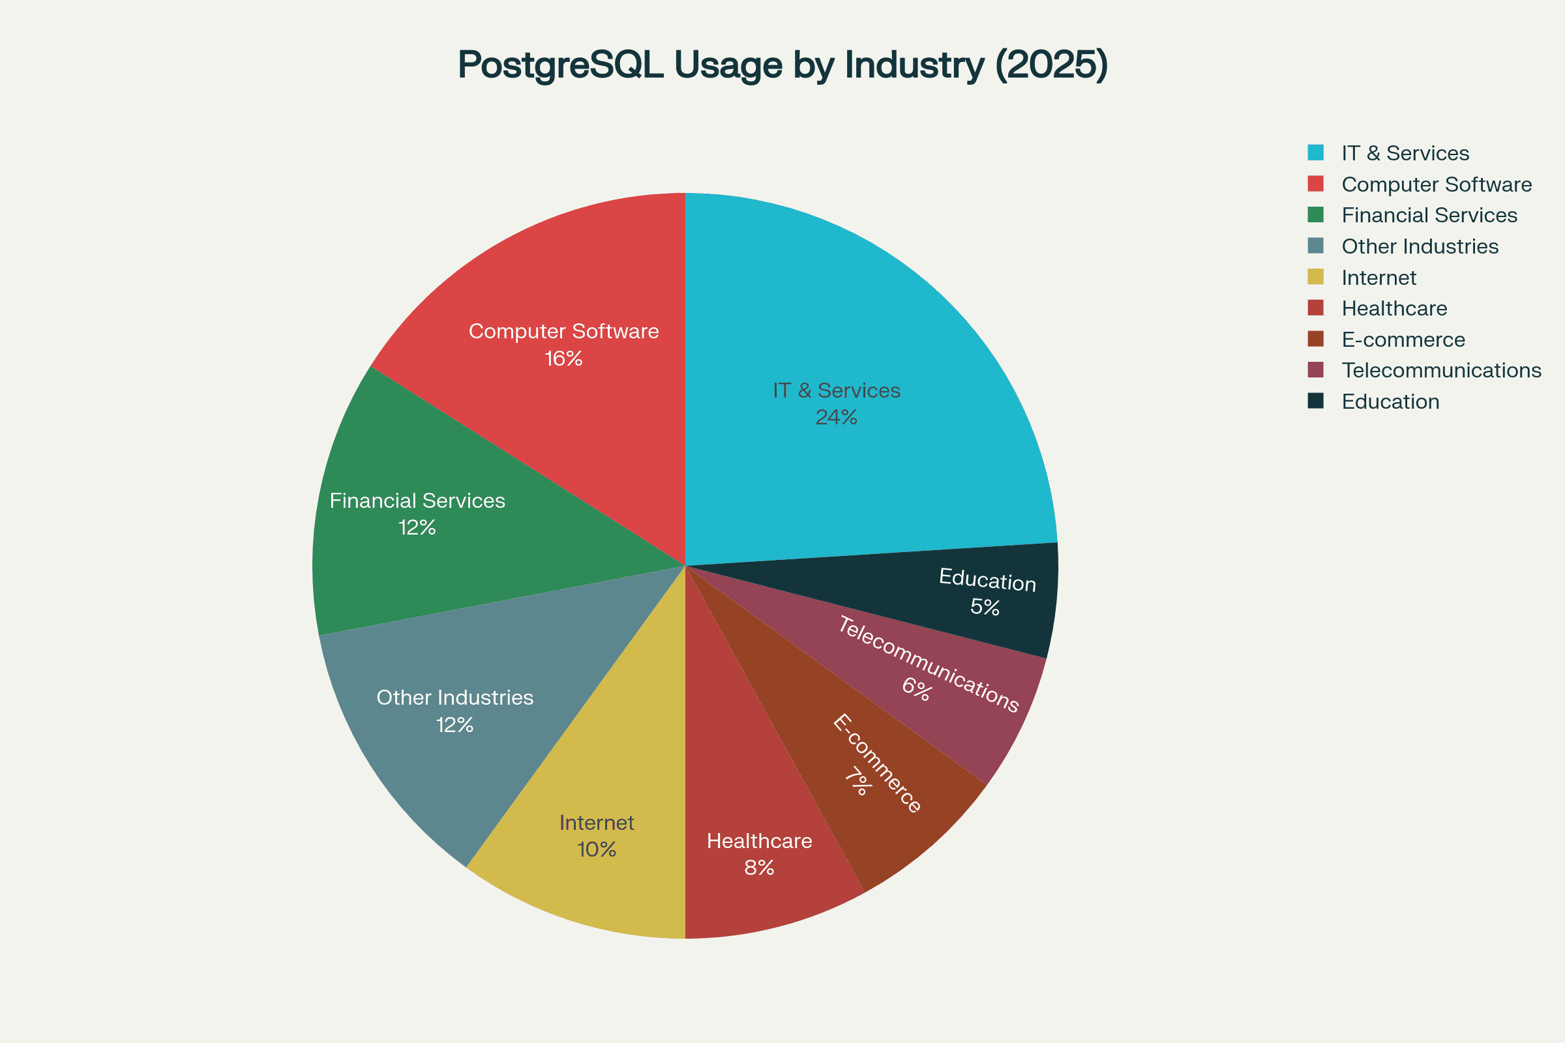The height and width of the screenshot is (1043, 1565).
Task: Click the Healthcare legend color swatch
Action: point(1315,308)
